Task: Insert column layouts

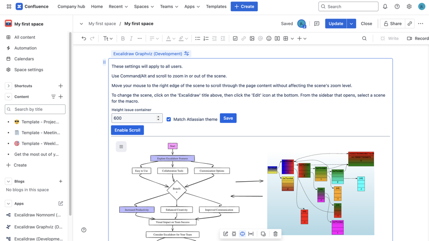Action: [x=277, y=38]
